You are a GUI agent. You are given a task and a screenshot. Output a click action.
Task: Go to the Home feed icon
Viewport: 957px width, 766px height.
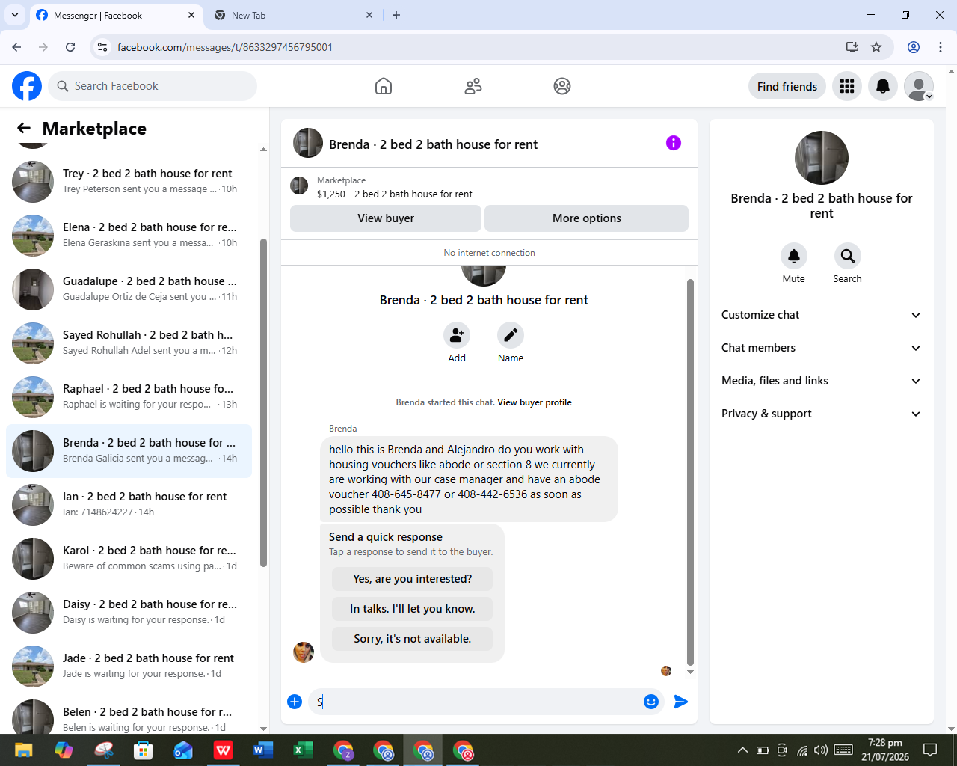pyautogui.click(x=384, y=86)
